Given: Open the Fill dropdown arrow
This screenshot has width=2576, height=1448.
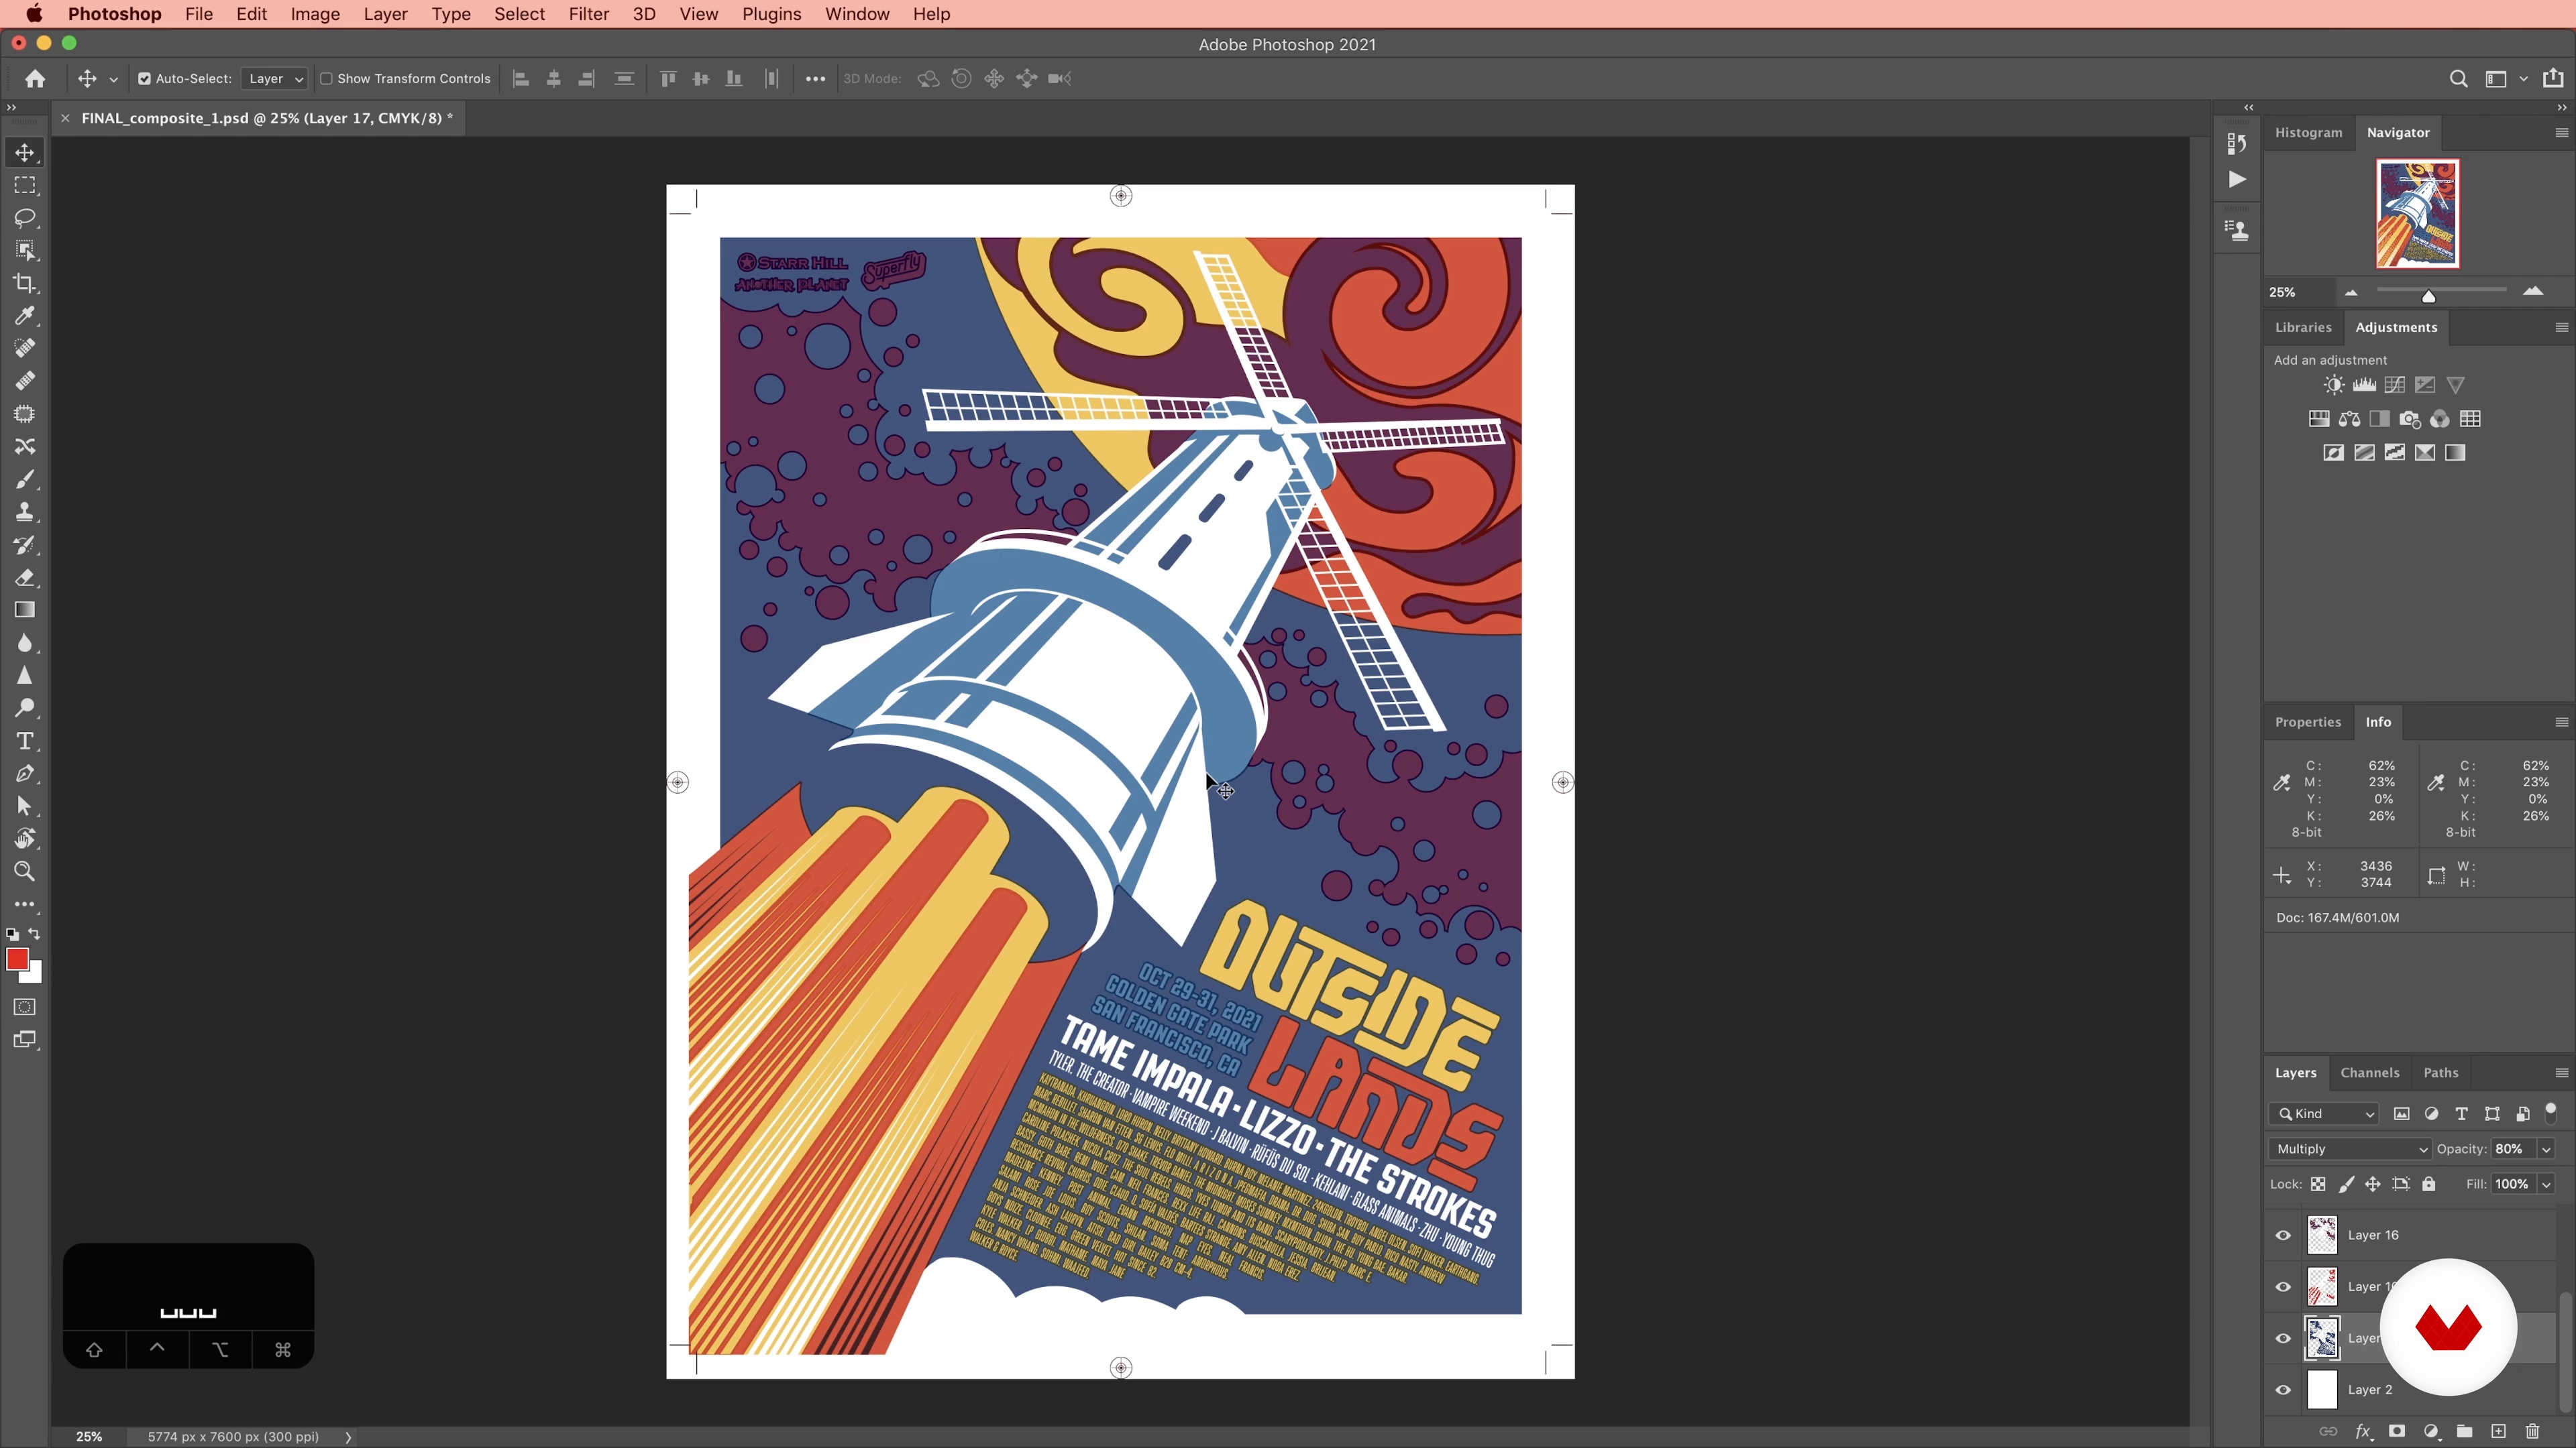Looking at the screenshot, I should [2546, 1184].
